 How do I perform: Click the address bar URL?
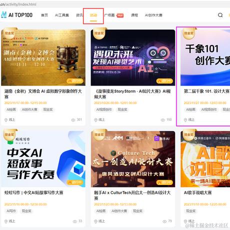coord(18,4)
